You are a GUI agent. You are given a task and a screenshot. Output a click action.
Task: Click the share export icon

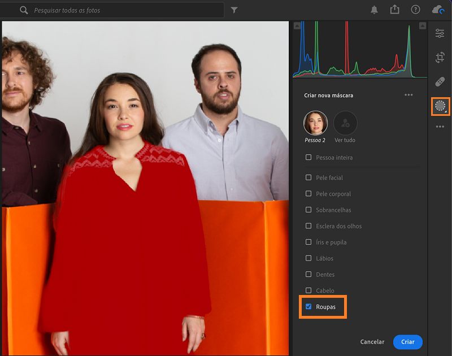394,10
